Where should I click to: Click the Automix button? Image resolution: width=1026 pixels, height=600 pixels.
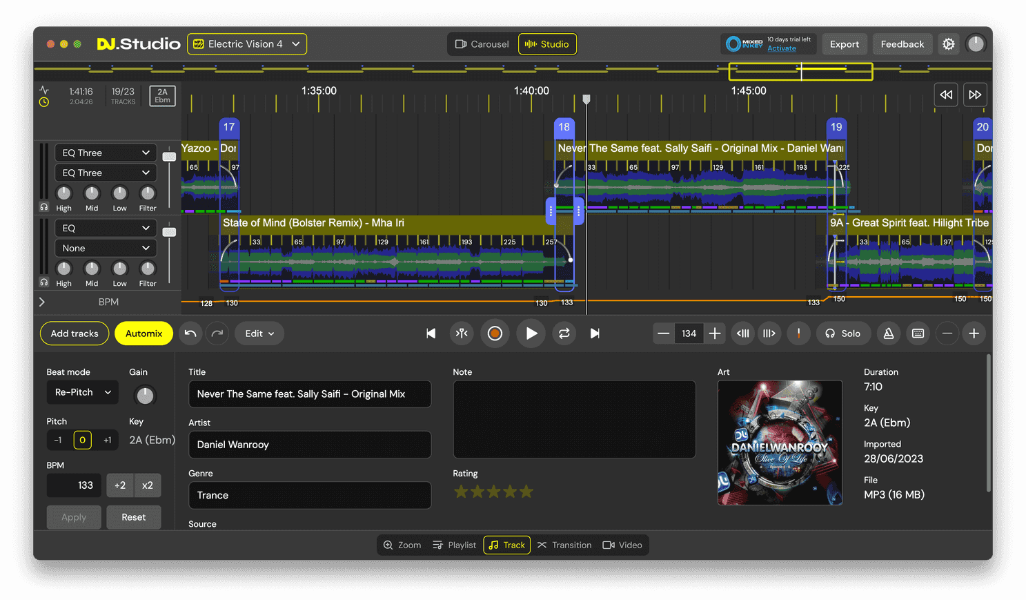144,333
